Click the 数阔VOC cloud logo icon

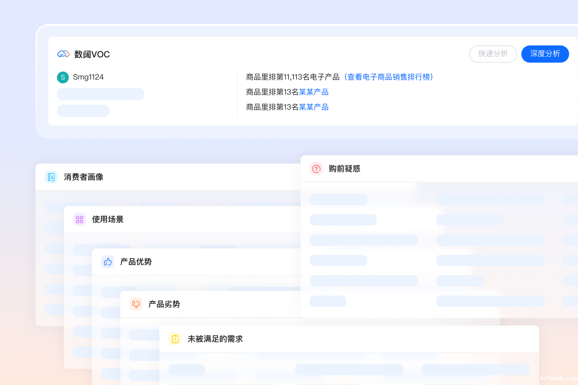tap(63, 54)
